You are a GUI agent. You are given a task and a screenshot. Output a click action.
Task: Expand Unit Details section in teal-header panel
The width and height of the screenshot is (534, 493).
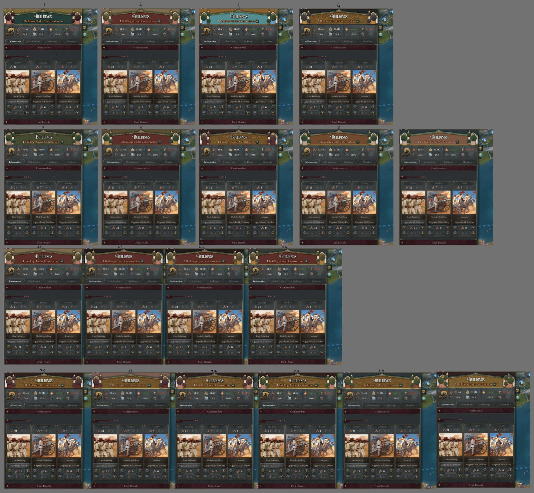coord(238,122)
